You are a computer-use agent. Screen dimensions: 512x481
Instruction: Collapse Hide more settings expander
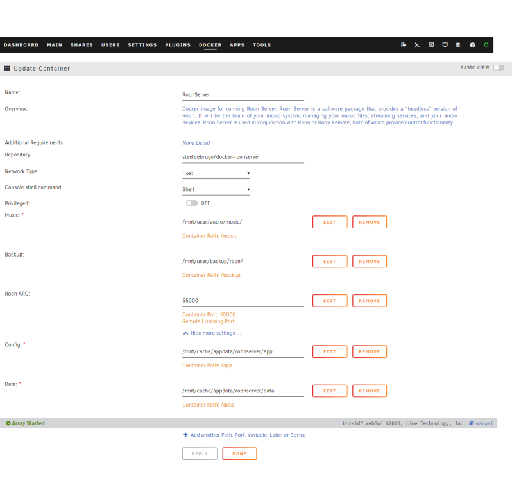coord(212,333)
